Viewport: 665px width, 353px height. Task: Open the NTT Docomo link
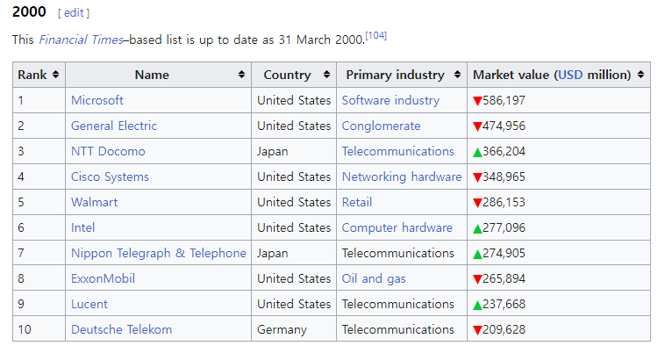[108, 151]
